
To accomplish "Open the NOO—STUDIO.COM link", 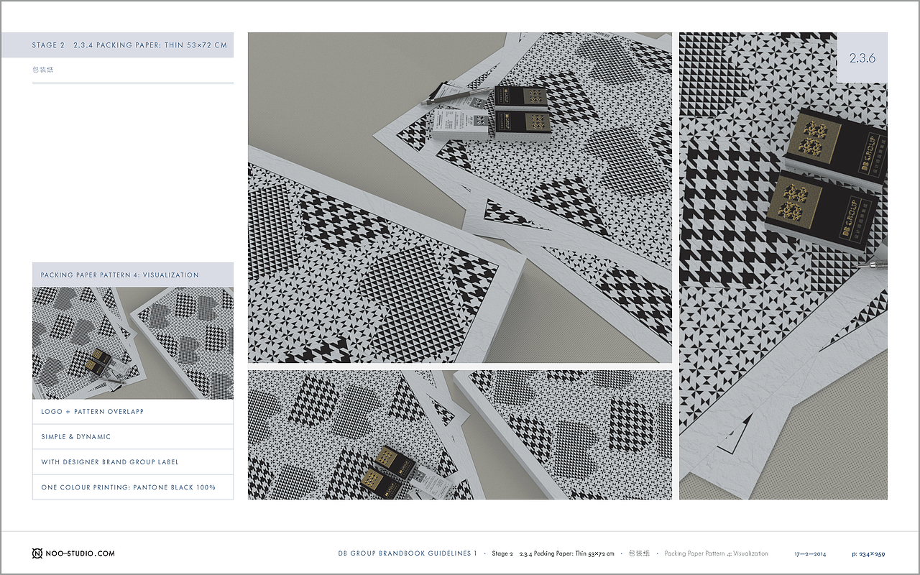I will [x=80, y=553].
